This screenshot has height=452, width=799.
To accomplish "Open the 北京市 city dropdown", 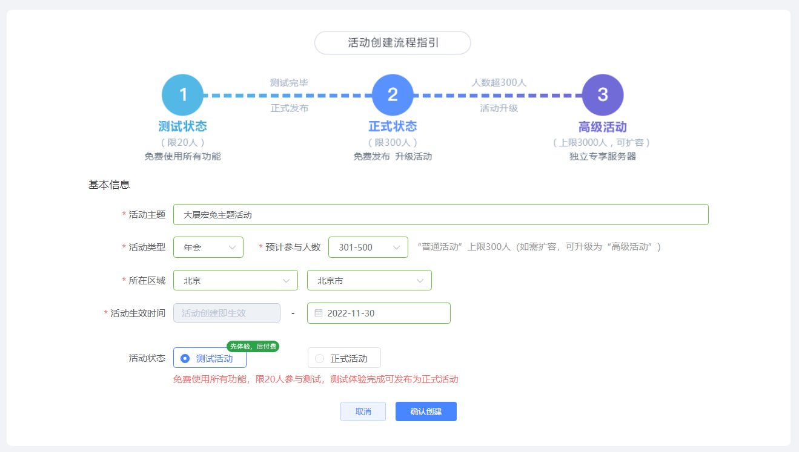I will click(x=369, y=280).
